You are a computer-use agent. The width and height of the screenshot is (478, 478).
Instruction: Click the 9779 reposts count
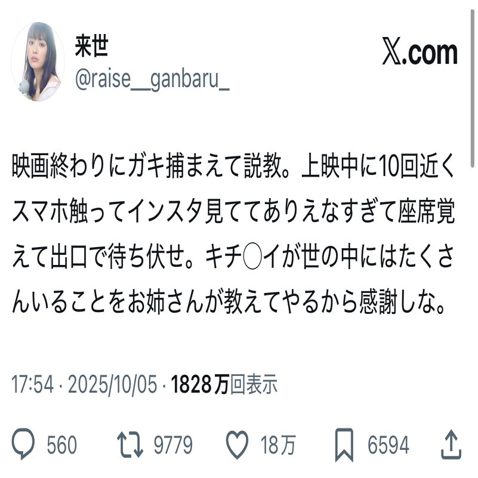coord(173,445)
